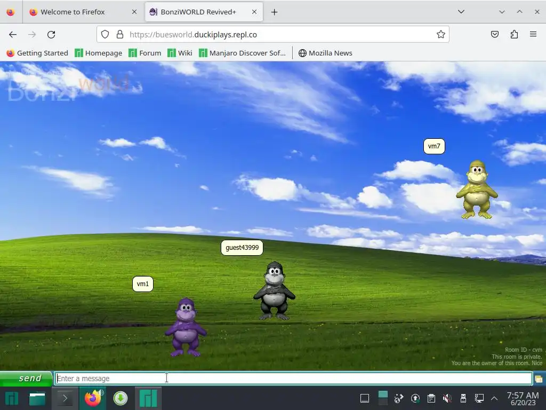Image resolution: width=546 pixels, height=410 pixels.
Task: Open the tracking protection shield icon
Action: click(x=105, y=34)
